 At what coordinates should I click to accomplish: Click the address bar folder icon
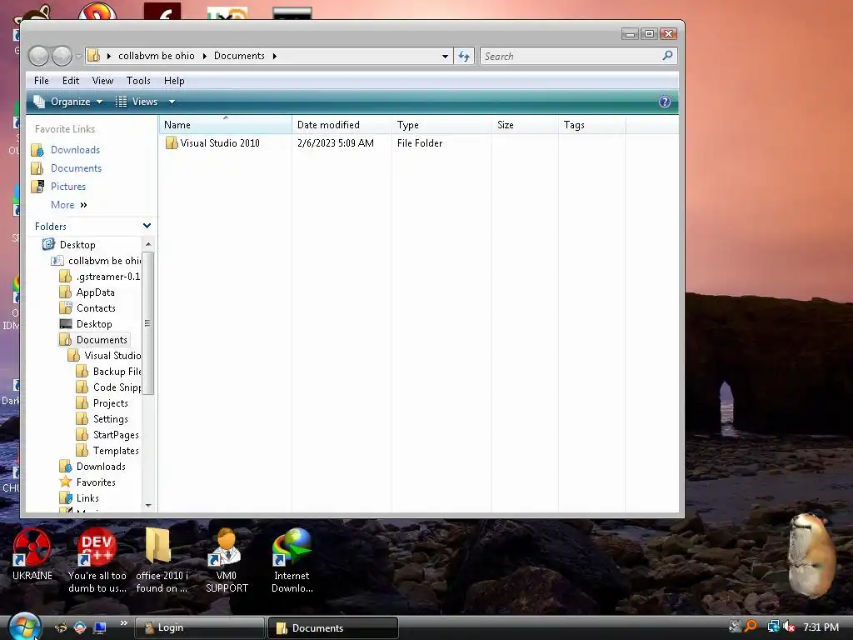click(94, 56)
